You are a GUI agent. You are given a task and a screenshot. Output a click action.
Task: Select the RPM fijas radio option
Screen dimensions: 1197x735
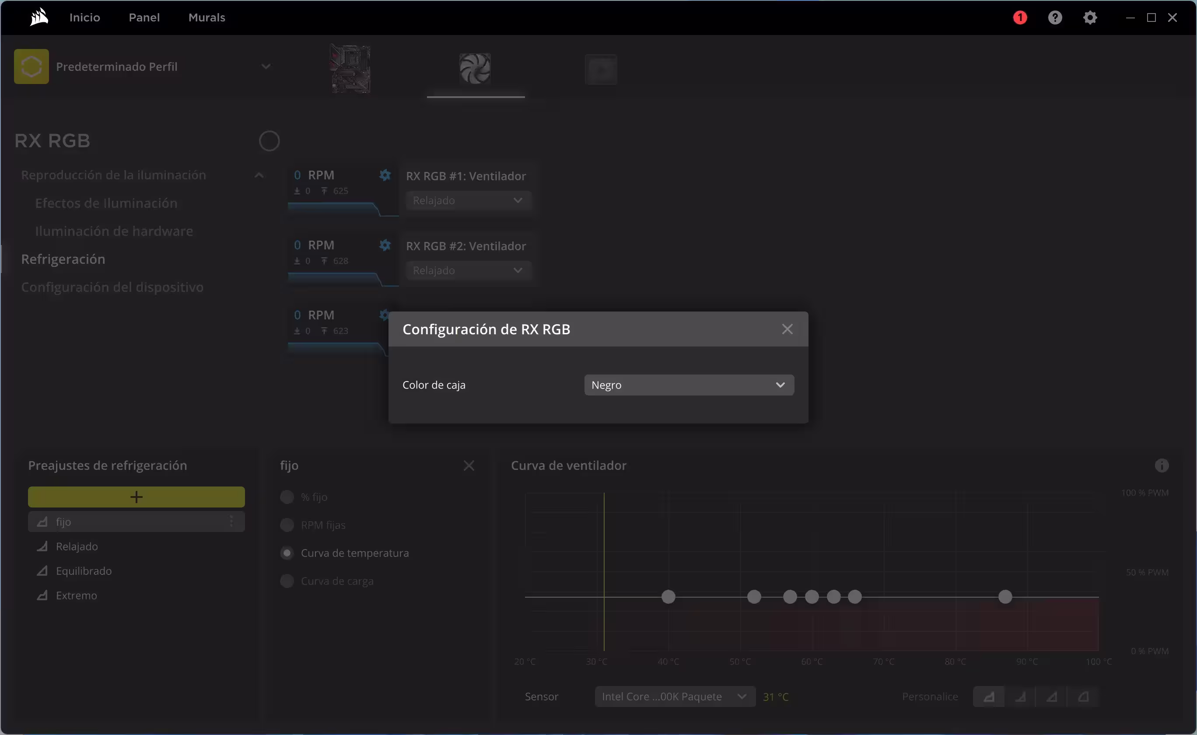point(287,525)
